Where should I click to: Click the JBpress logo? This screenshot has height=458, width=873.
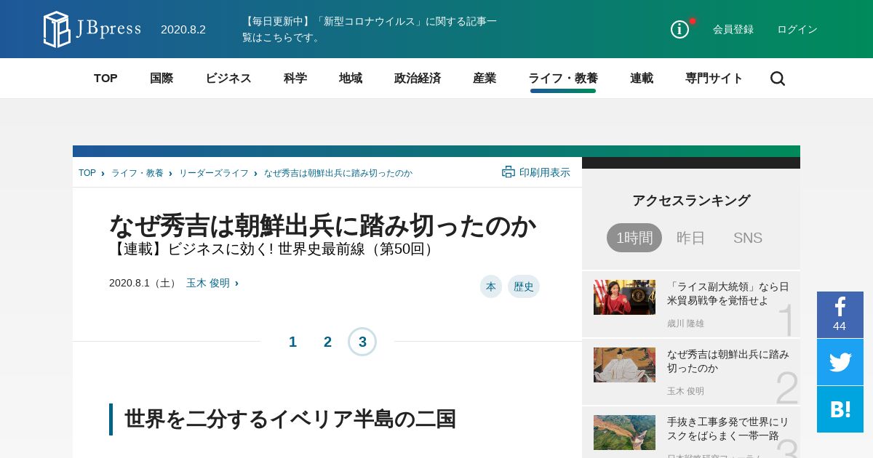(92, 29)
